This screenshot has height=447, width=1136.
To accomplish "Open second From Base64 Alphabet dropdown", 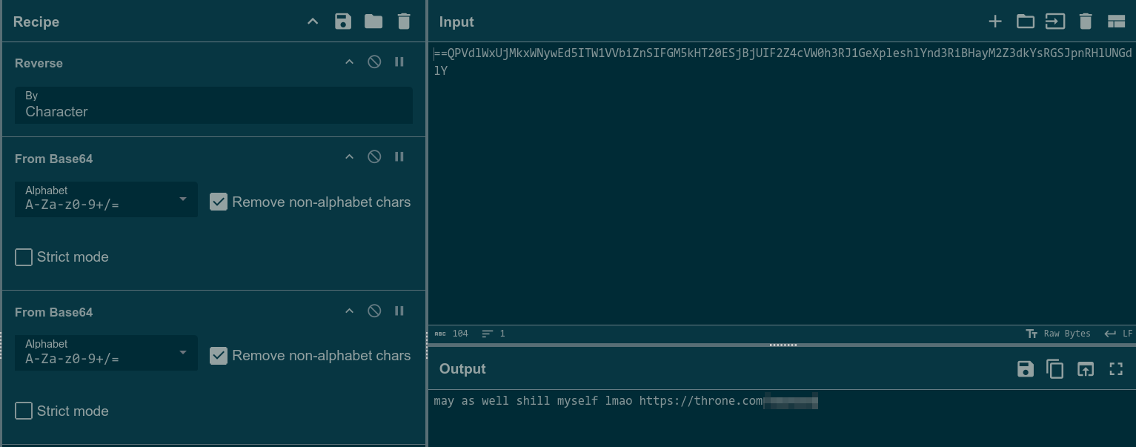I will 106,353.
